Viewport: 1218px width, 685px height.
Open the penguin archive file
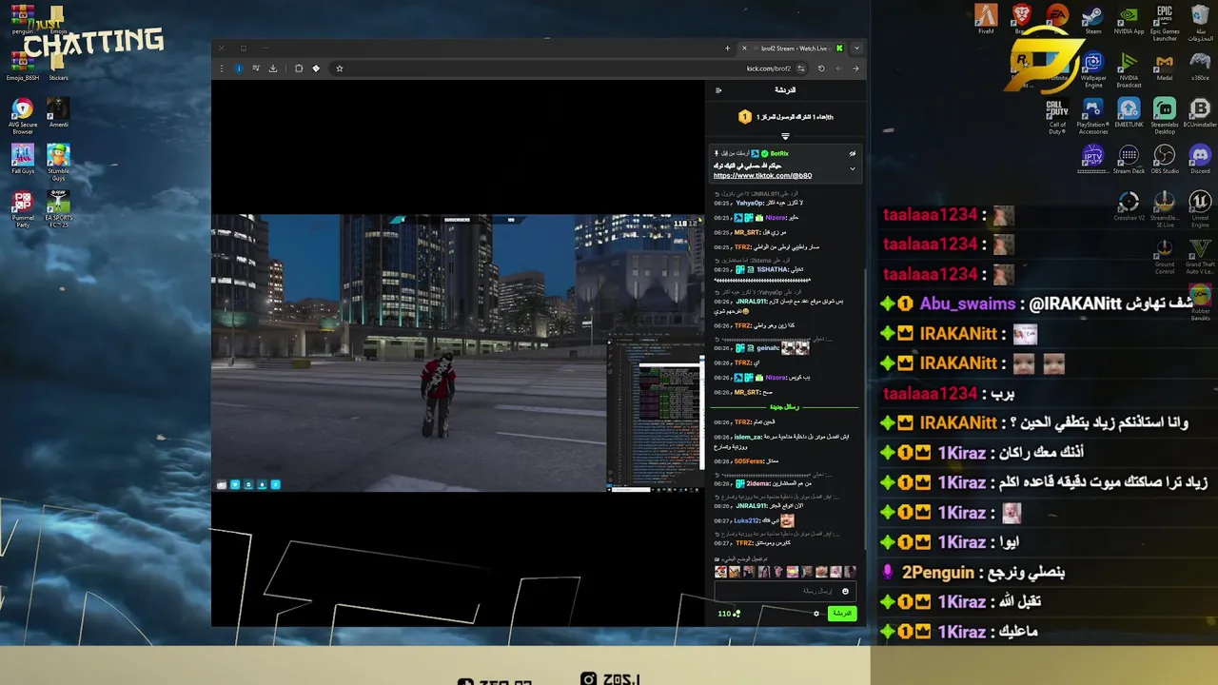(23, 19)
